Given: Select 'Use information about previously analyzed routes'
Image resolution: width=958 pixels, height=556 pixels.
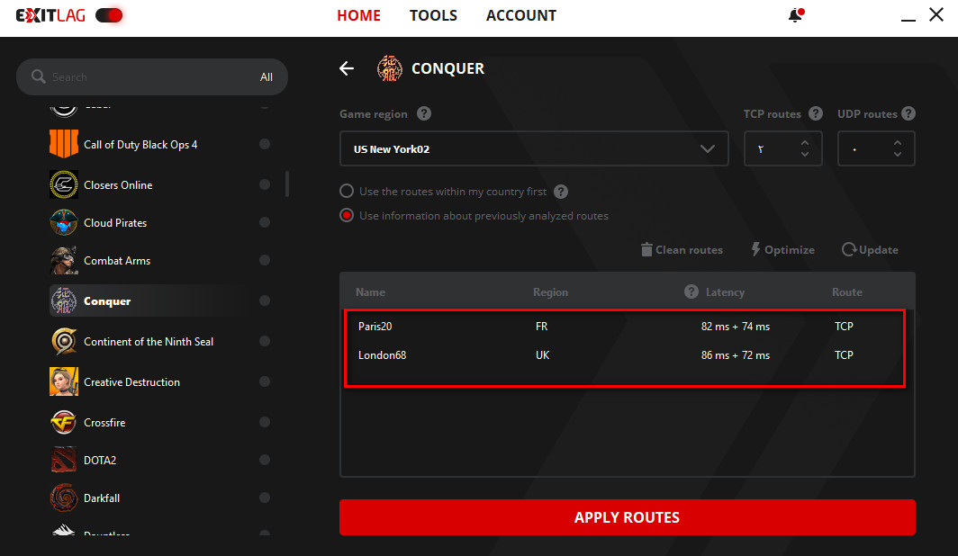Looking at the screenshot, I should (x=347, y=215).
